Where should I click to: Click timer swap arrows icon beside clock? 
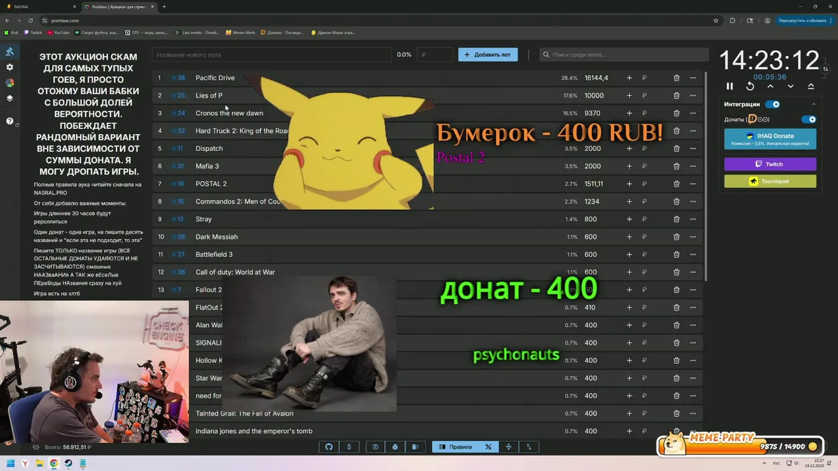(826, 69)
